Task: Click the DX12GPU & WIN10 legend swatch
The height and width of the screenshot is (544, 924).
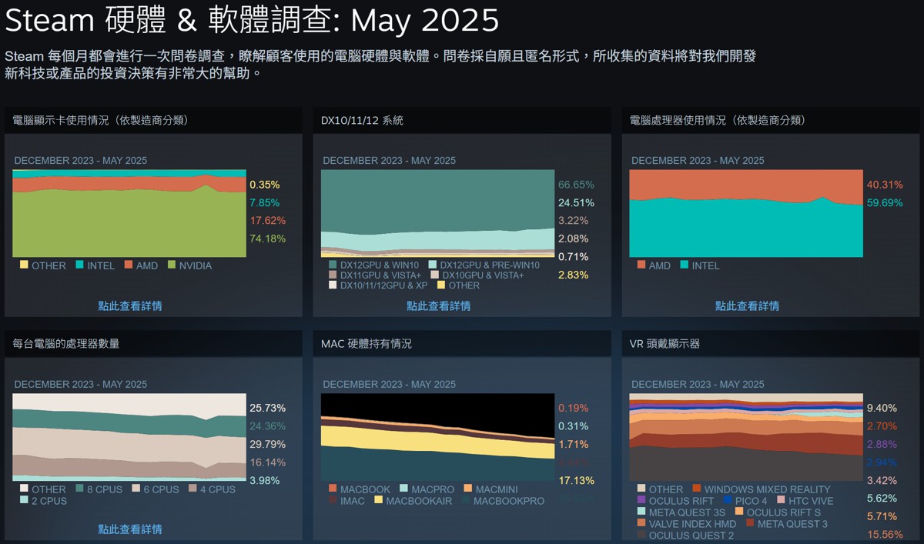Action: point(333,265)
